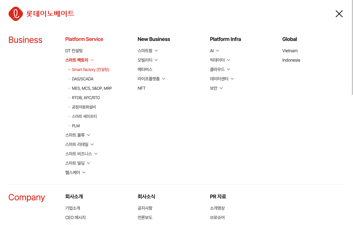Image resolution: width=353 pixels, height=225 pixels.
Task: Expand 스마트 빌딩 menu item
Action: point(78,163)
